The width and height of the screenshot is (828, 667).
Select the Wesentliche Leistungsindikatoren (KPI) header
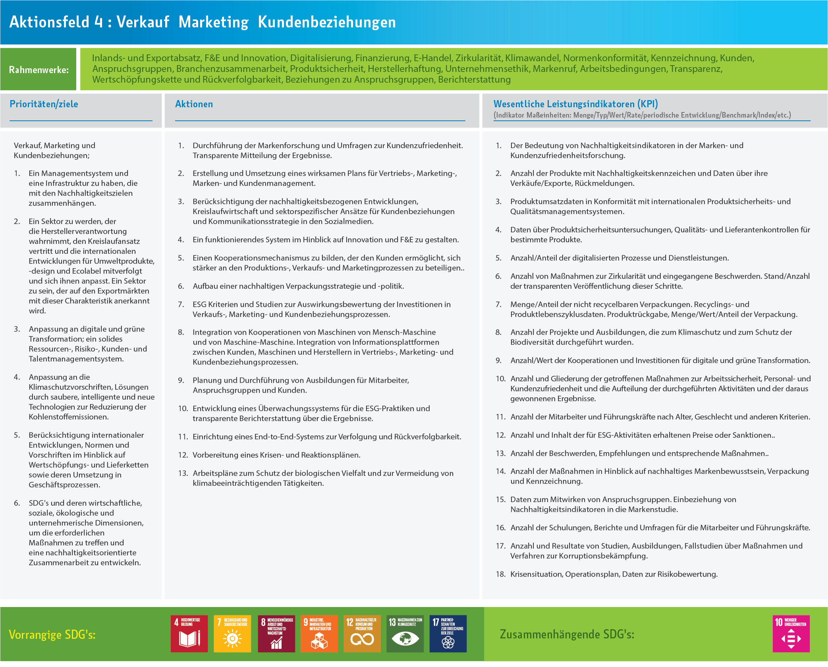pyautogui.click(x=575, y=104)
